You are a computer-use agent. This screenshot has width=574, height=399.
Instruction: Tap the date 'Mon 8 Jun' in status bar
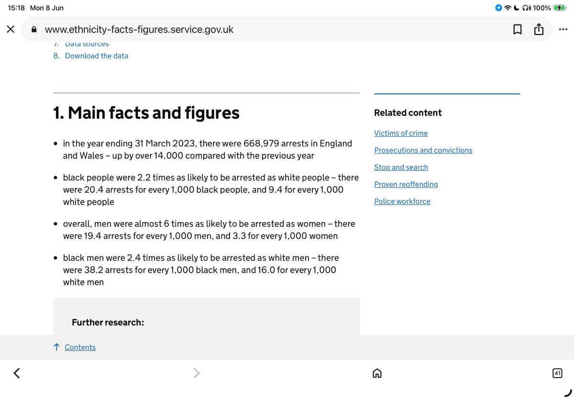(x=47, y=8)
